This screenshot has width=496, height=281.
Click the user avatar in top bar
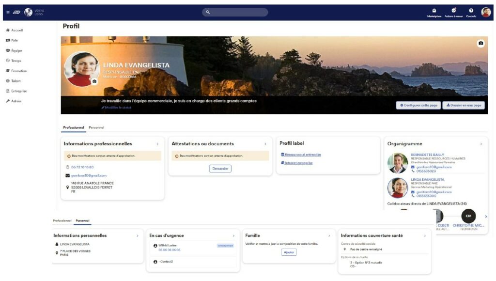point(486,12)
